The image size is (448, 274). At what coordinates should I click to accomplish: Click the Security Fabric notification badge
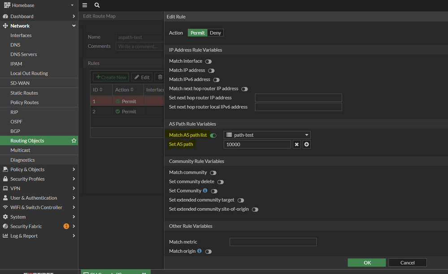(66, 226)
